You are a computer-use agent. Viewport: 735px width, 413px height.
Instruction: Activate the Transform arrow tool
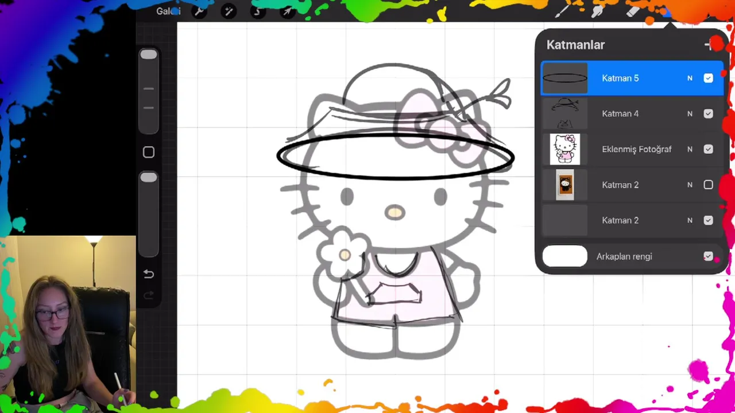click(287, 11)
